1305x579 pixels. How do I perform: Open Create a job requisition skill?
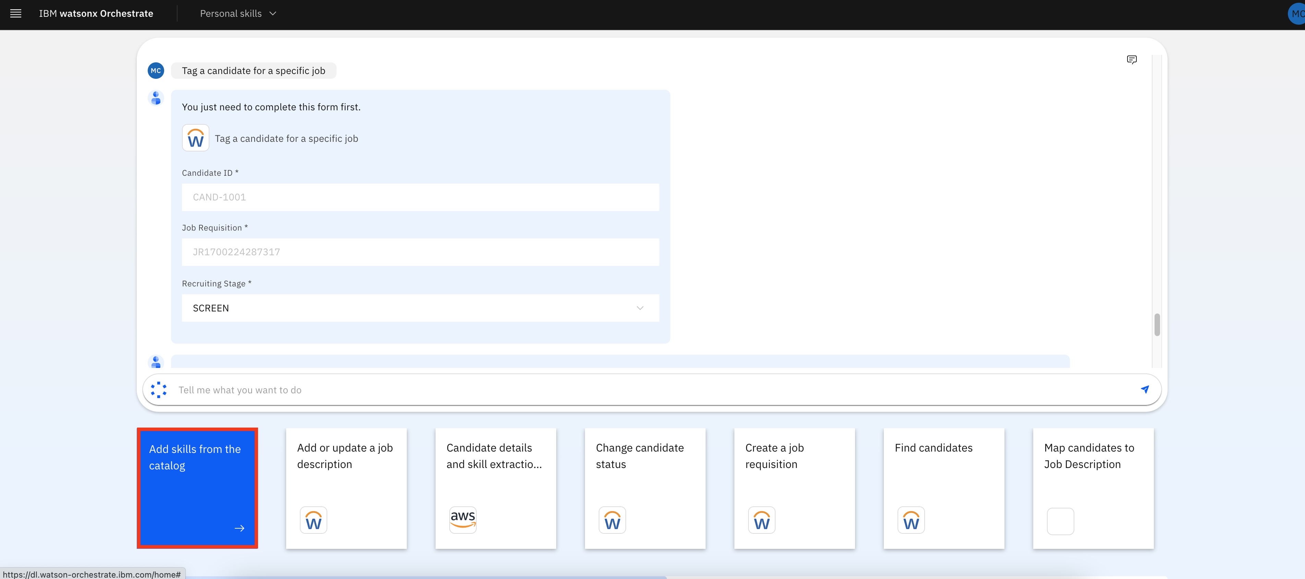(794, 488)
